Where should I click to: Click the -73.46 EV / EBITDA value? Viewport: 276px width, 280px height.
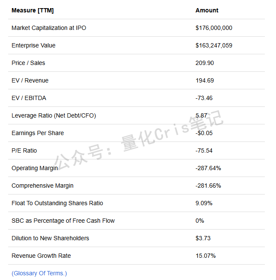pos(204,98)
